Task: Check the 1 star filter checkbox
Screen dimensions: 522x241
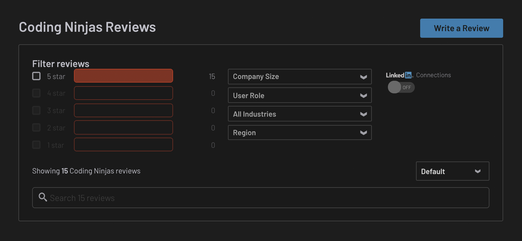Action: (x=36, y=145)
